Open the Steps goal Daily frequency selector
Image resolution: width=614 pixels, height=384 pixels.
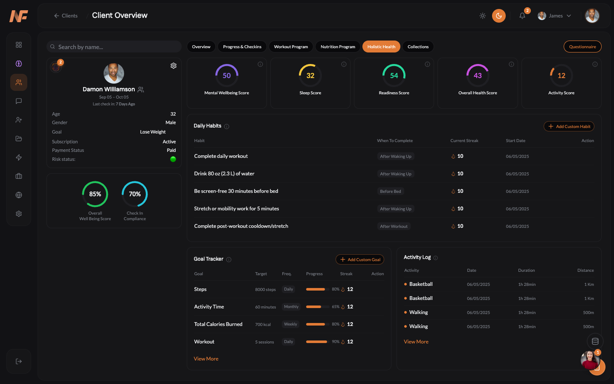point(288,289)
